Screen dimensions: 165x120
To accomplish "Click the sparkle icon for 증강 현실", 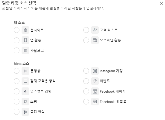I will tap(25, 112).
